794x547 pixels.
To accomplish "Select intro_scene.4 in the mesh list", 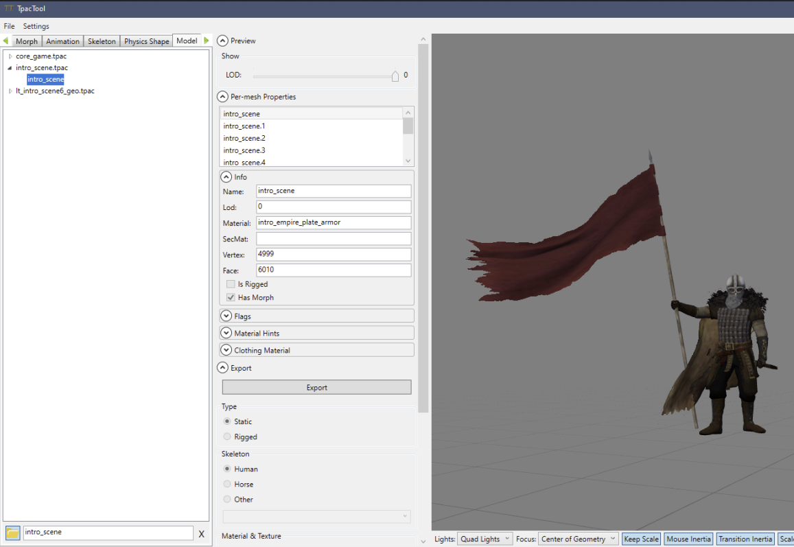I will coord(312,162).
